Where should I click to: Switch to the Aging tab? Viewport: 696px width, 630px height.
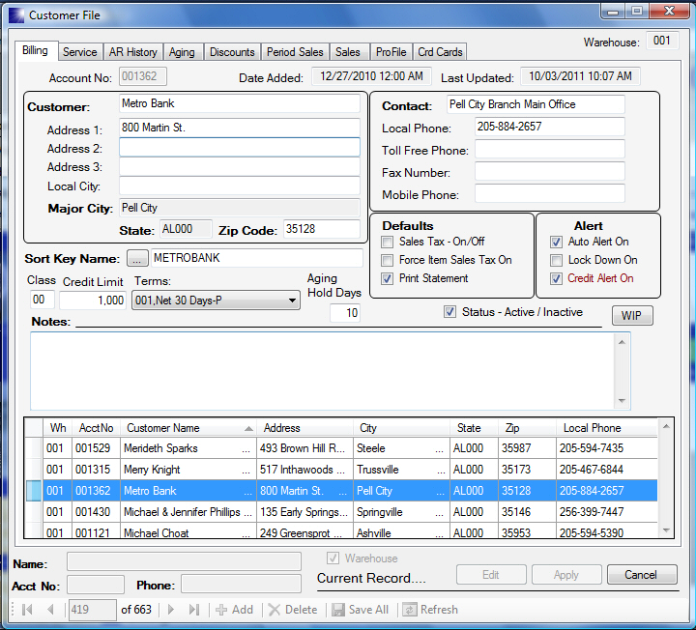[x=182, y=52]
